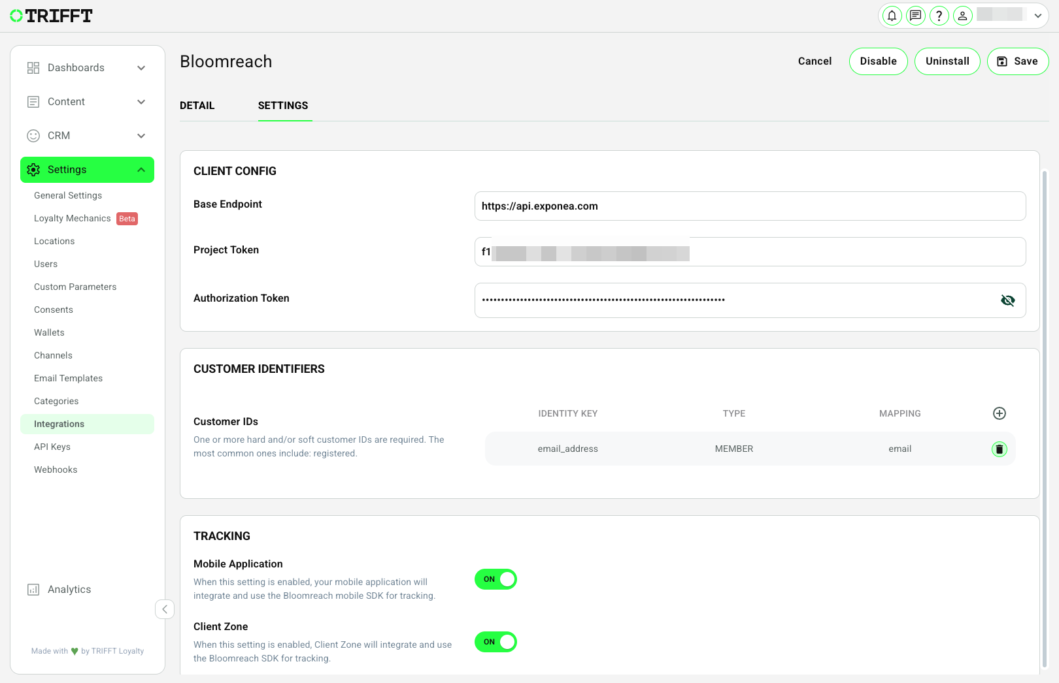Open the messages chat icon

915,16
